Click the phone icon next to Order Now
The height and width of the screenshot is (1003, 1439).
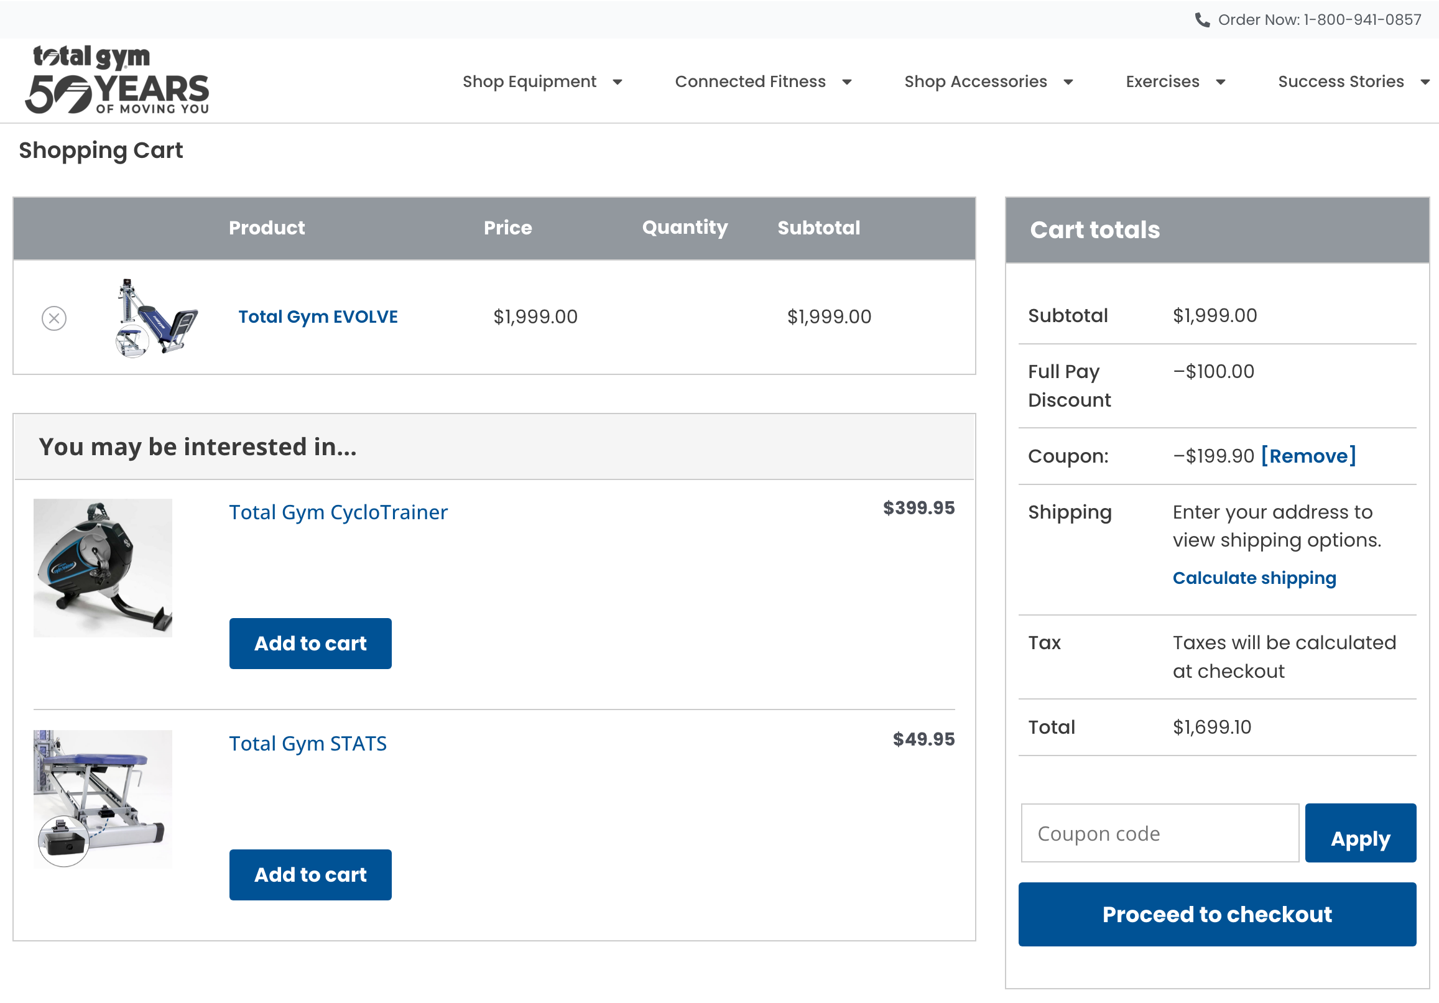[x=1202, y=19]
